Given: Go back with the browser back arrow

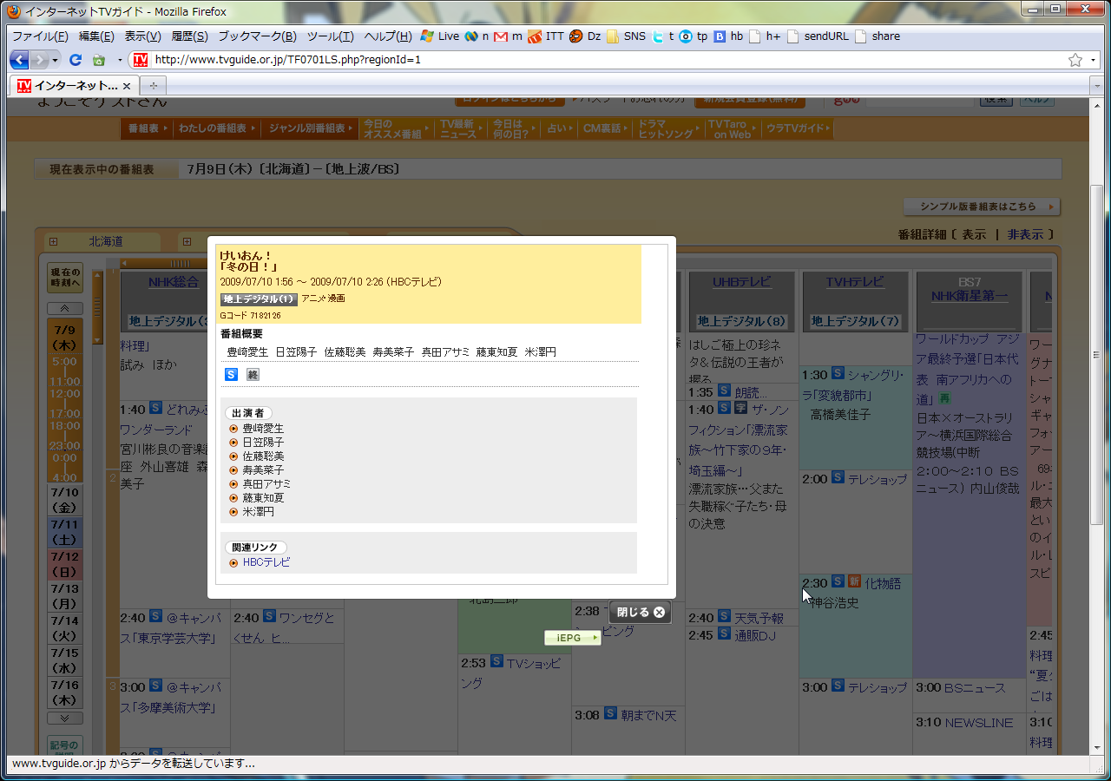Looking at the screenshot, I should [19, 60].
